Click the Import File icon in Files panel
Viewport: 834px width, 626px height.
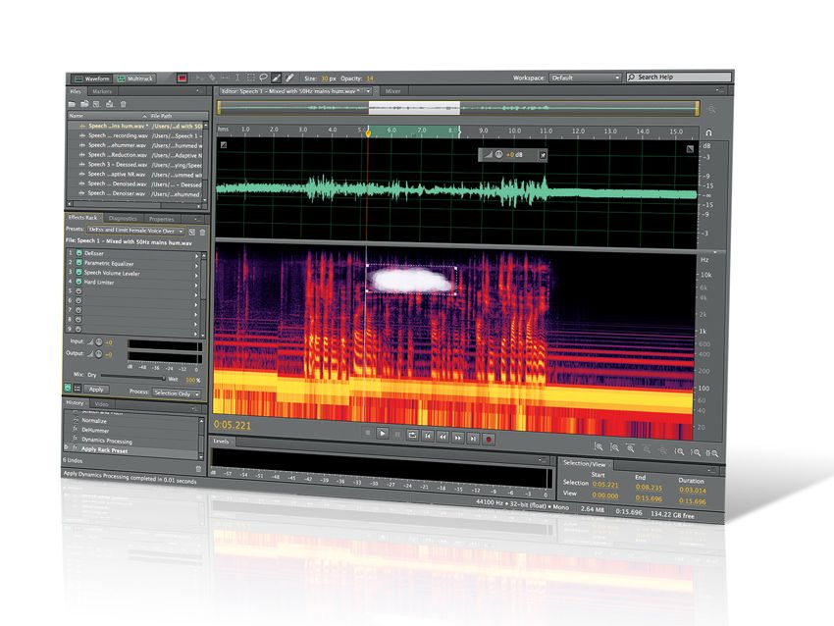click(84, 104)
